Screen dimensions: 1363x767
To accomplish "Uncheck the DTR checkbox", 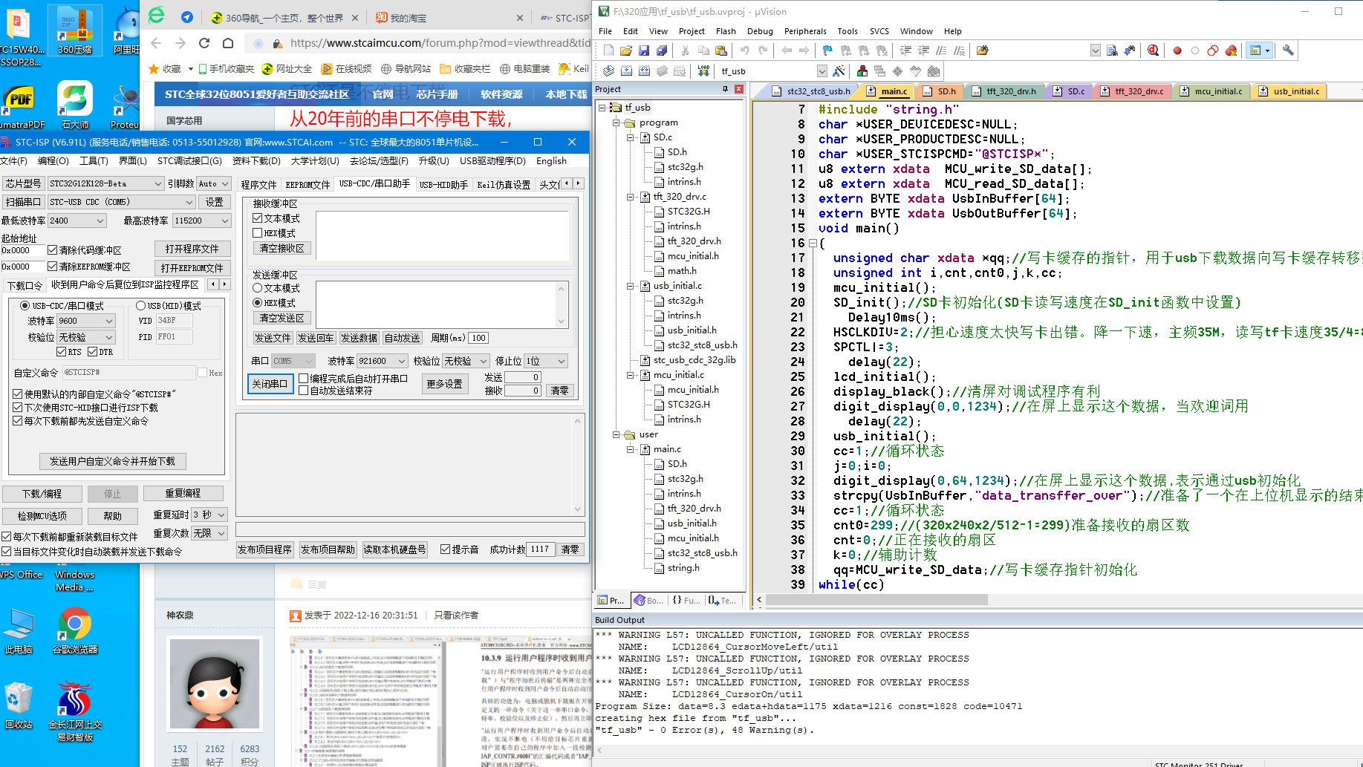I will tap(93, 352).
